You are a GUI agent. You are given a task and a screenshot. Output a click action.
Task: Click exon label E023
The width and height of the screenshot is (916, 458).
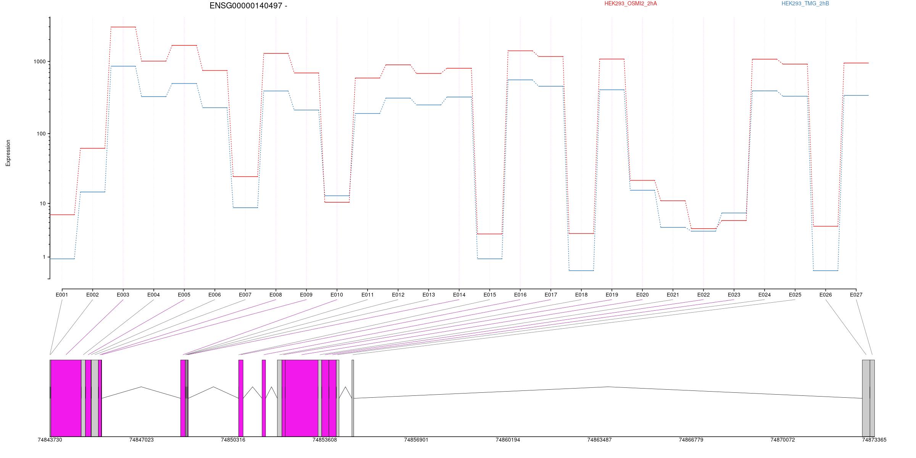pos(734,295)
